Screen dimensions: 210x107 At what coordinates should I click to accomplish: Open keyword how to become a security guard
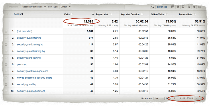35,78
